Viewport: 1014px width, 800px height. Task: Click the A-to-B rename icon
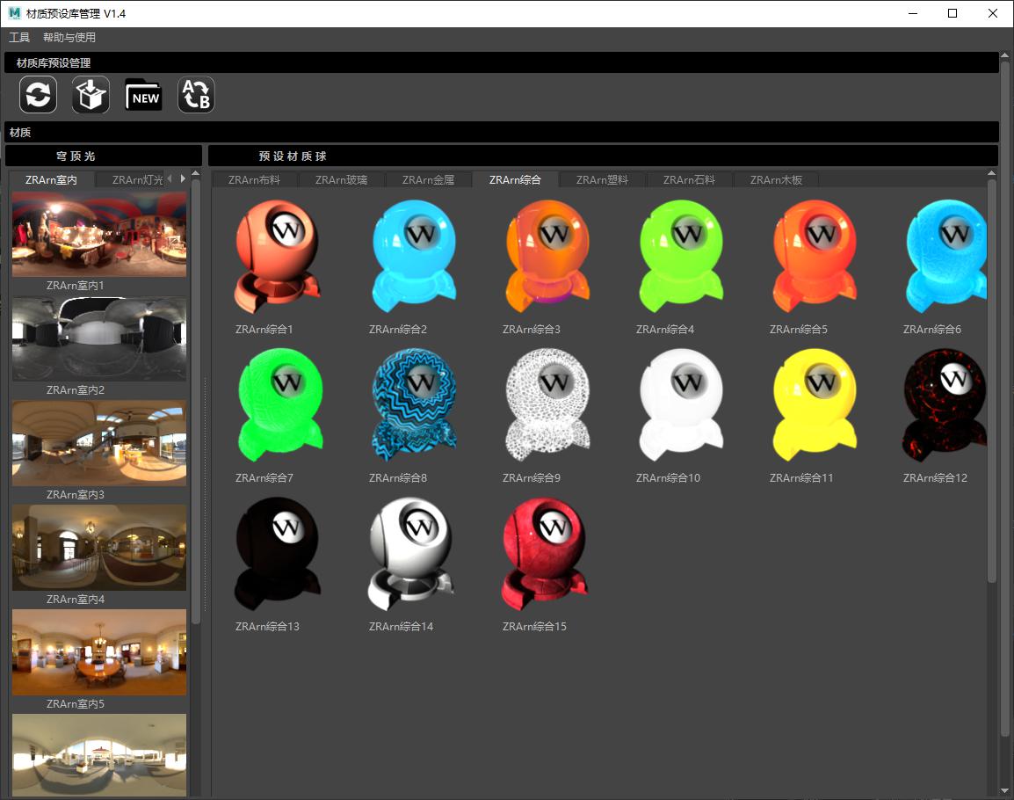pyautogui.click(x=196, y=95)
